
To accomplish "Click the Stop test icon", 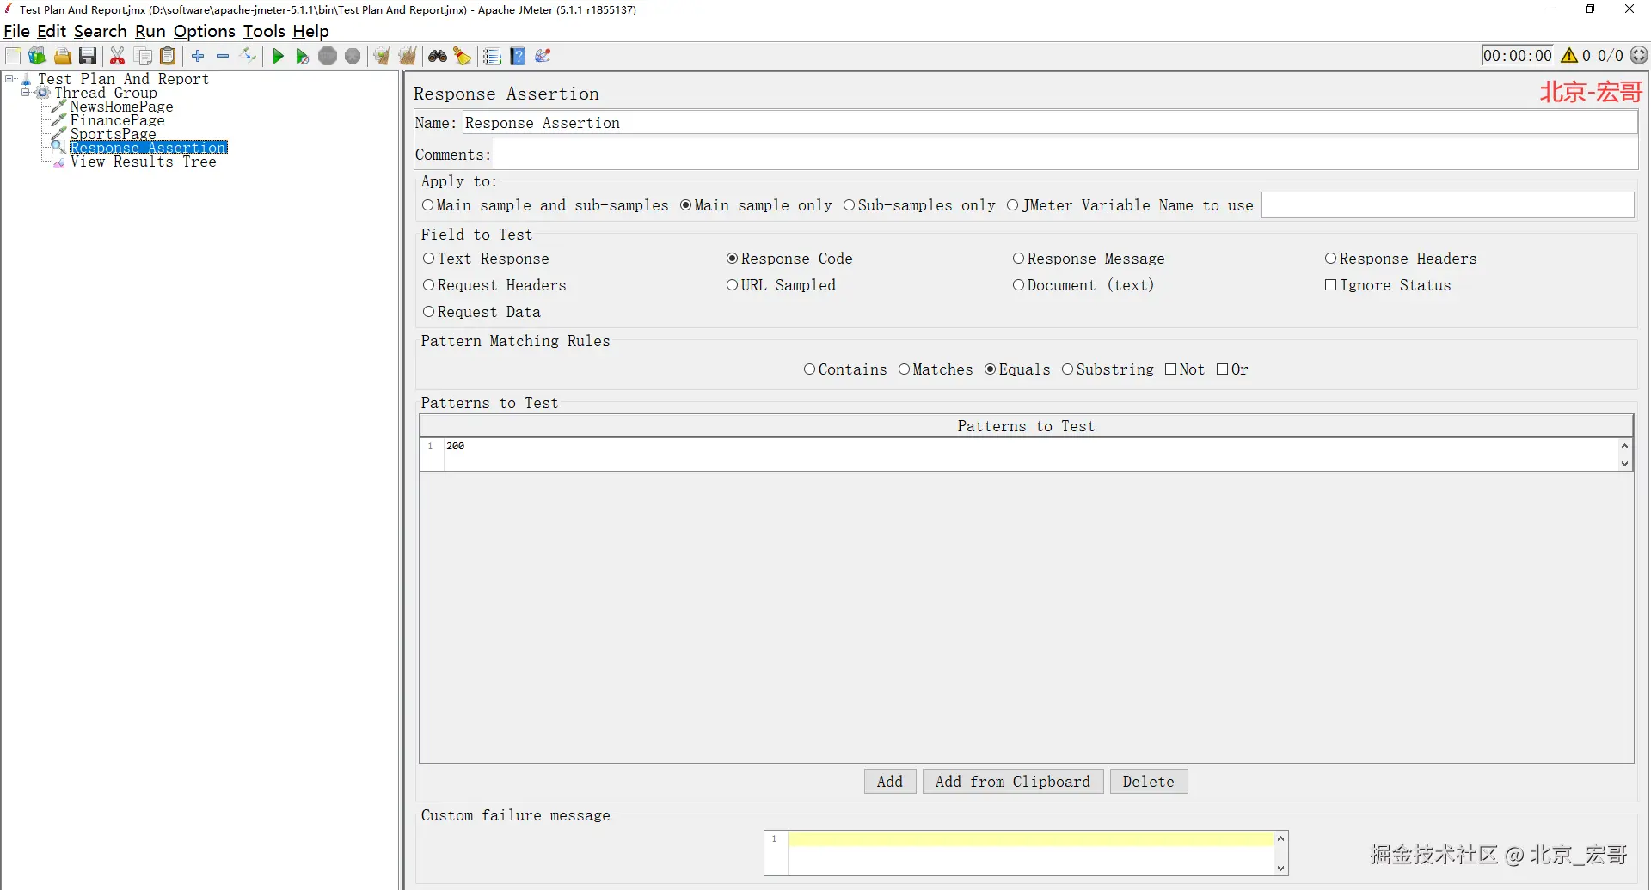I will (x=328, y=57).
